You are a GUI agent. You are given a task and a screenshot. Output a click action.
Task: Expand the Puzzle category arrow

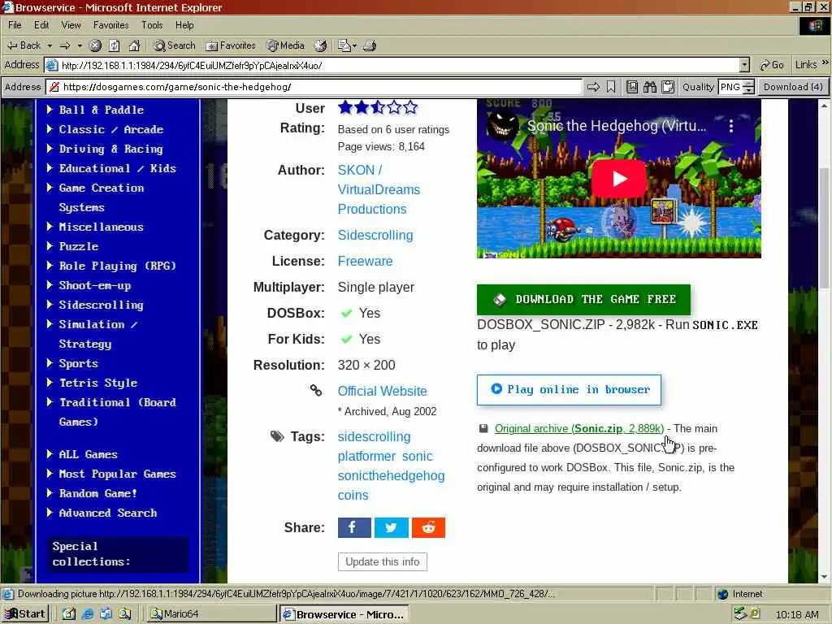pos(50,245)
